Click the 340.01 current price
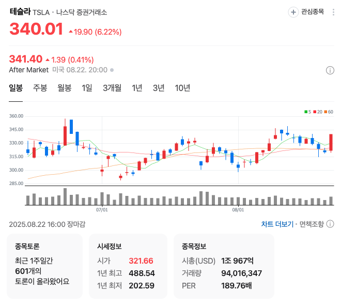 [36, 29]
